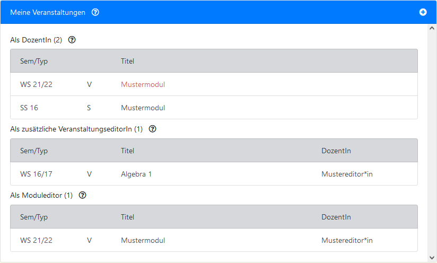The height and width of the screenshot is (263, 437).
Task: Click the Meine Veranstaltungen panel title
Action: click(48, 12)
